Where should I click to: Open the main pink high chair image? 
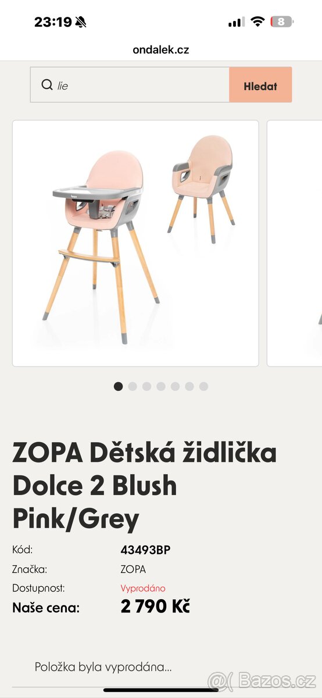[x=135, y=243]
